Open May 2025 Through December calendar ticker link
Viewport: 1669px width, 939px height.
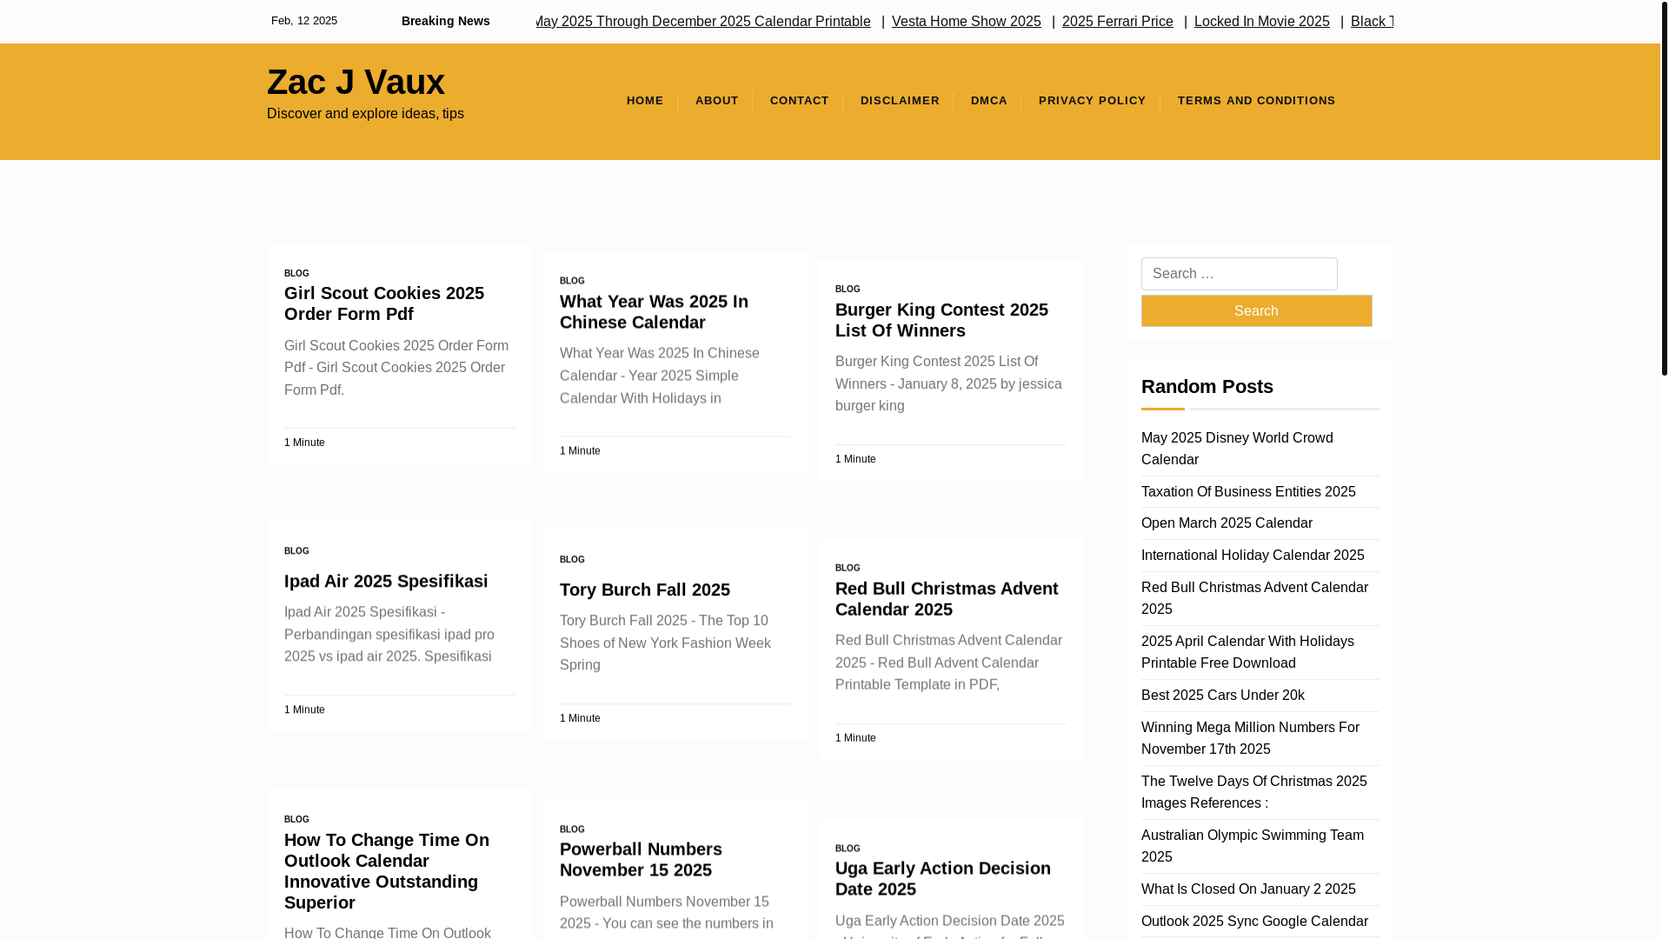click(702, 22)
